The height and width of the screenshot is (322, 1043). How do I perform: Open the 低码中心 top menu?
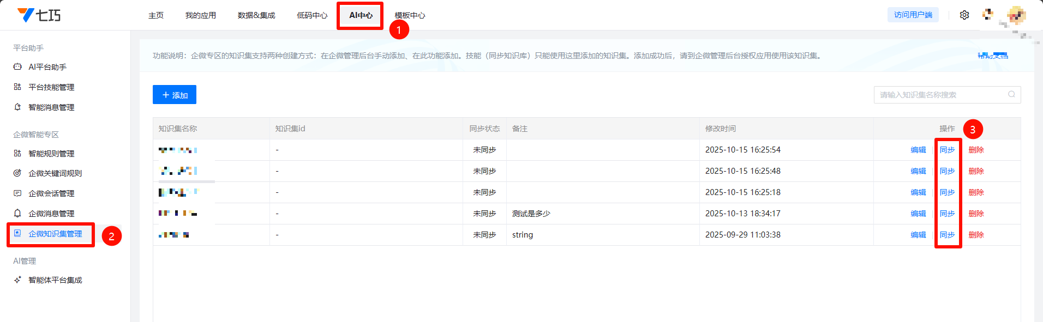[x=312, y=15]
